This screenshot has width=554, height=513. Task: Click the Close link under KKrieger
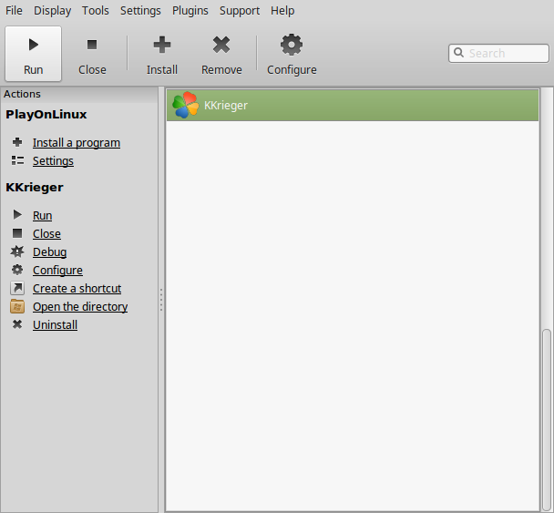46,234
